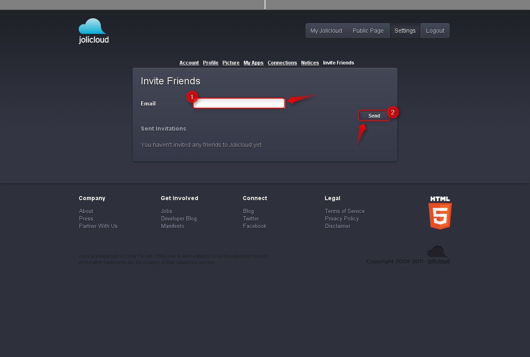The height and width of the screenshot is (357, 530).
Task: Open the Connections settings tab
Action: click(282, 63)
